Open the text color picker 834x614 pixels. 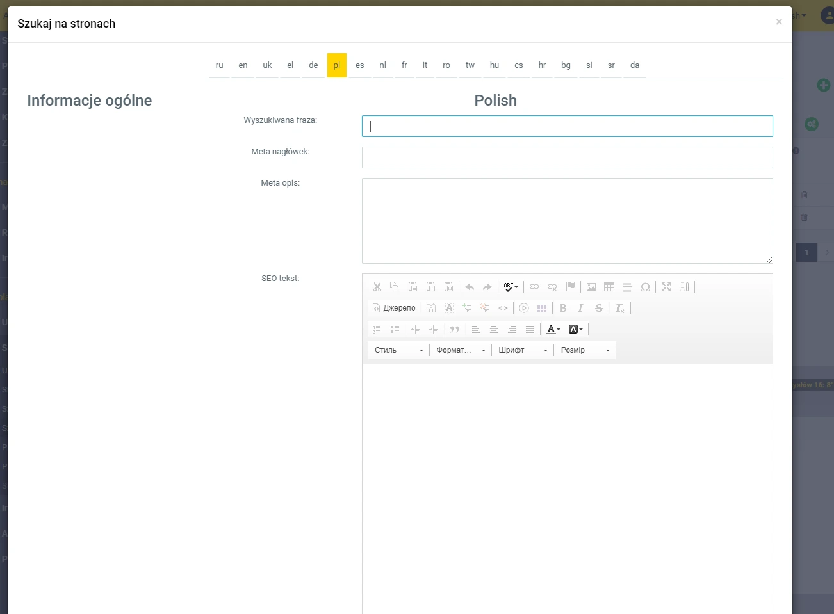click(553, 329)
